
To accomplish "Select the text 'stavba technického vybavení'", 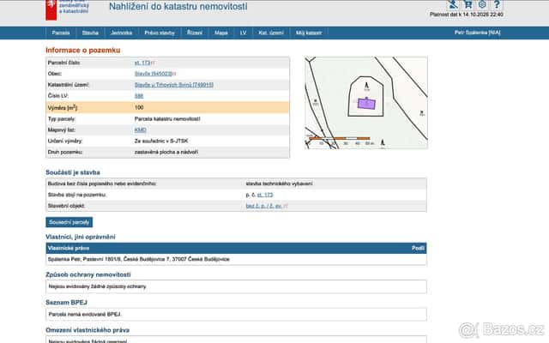I will pos(279,184).
